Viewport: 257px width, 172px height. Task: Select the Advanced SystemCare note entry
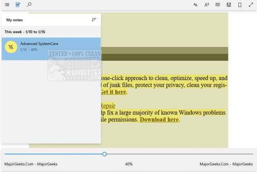[x=51, y=49]
